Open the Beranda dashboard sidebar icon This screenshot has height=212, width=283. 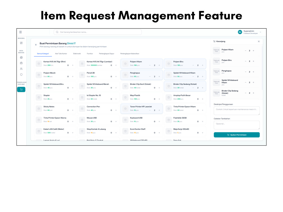coord(21,43)
